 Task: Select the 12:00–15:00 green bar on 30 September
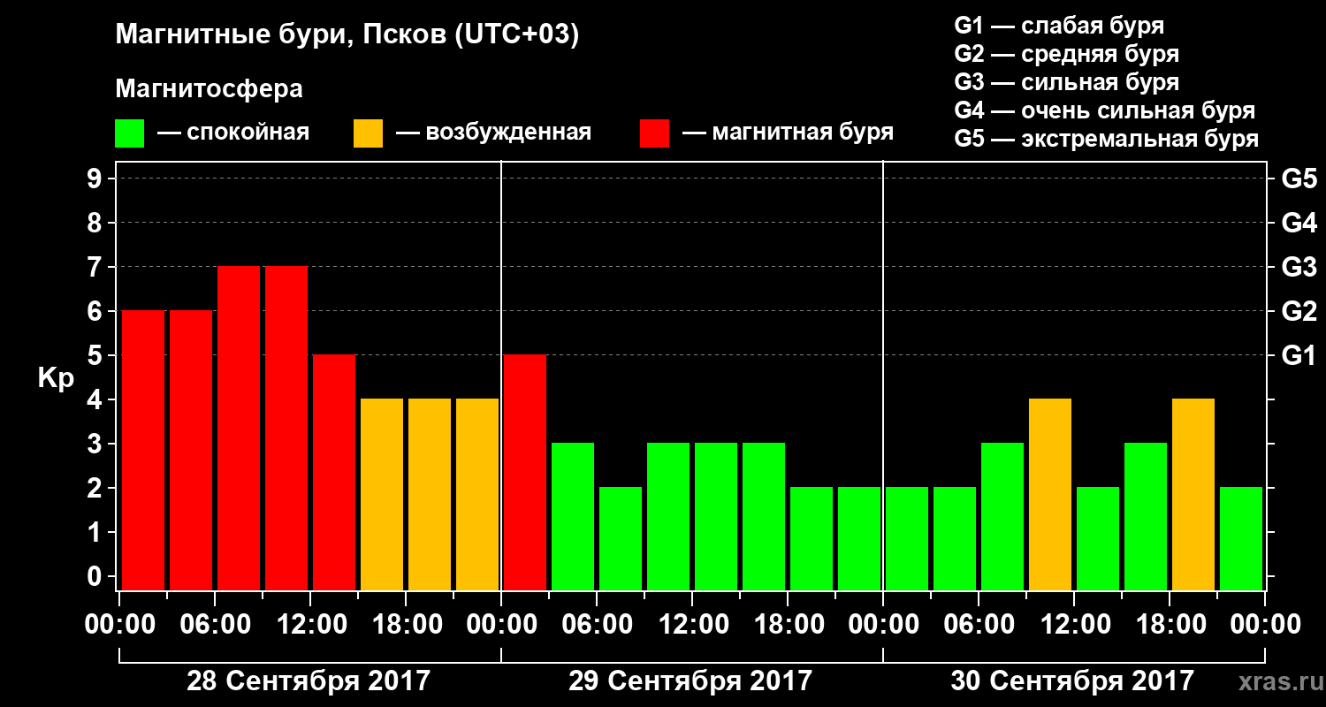(x=1098, y=539)
